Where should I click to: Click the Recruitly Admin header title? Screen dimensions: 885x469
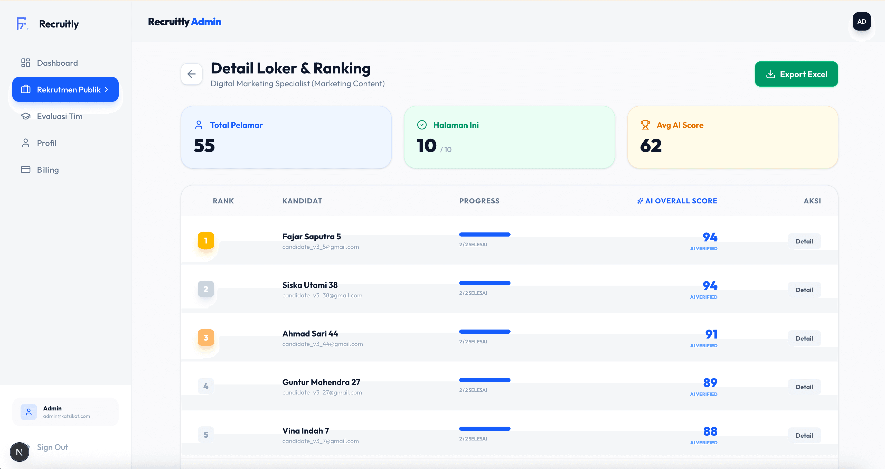(x=184, y=22)
